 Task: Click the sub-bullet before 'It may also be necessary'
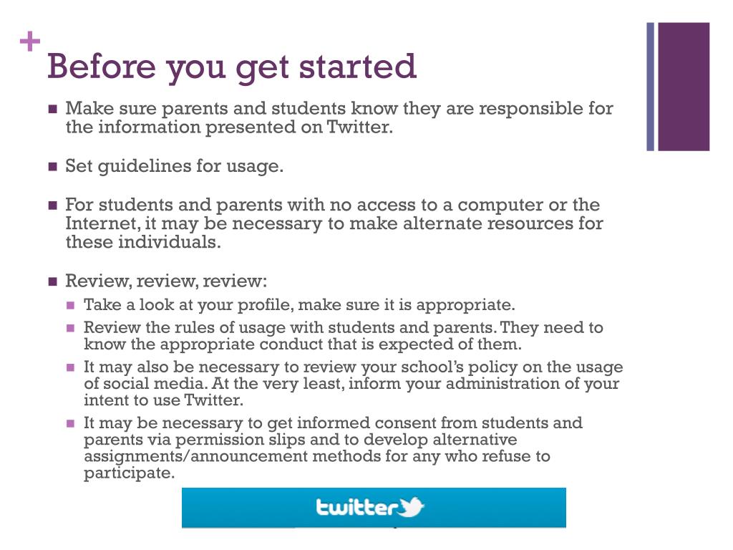click(71, 368)
